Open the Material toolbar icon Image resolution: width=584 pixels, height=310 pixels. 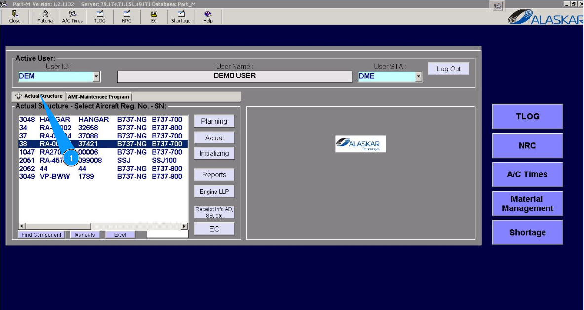click(x=45, y=17)
